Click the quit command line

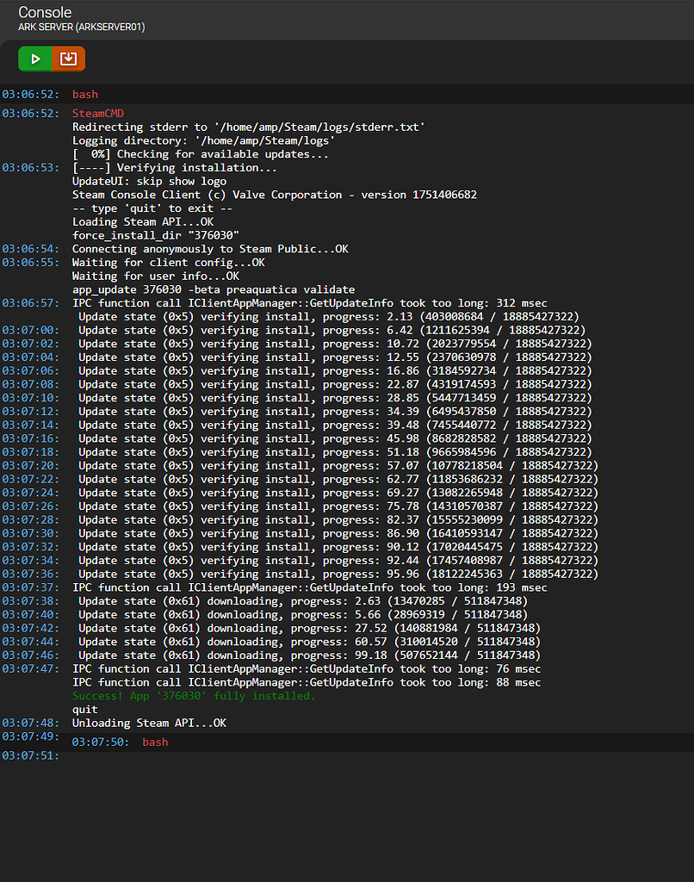pyautogui.click(x=85, y=710)
